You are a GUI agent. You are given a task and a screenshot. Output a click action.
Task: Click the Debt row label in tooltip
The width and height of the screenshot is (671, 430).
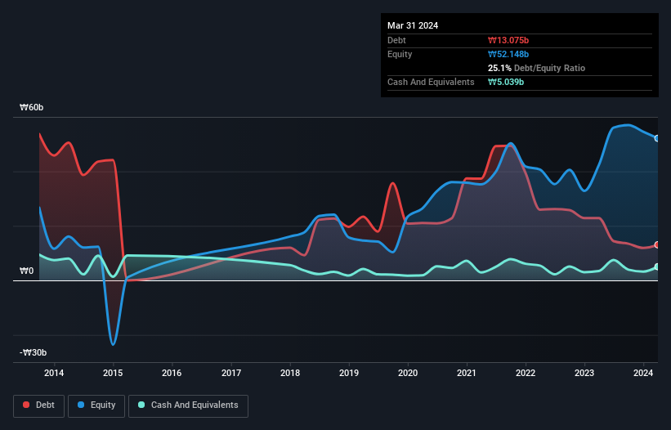396,40
